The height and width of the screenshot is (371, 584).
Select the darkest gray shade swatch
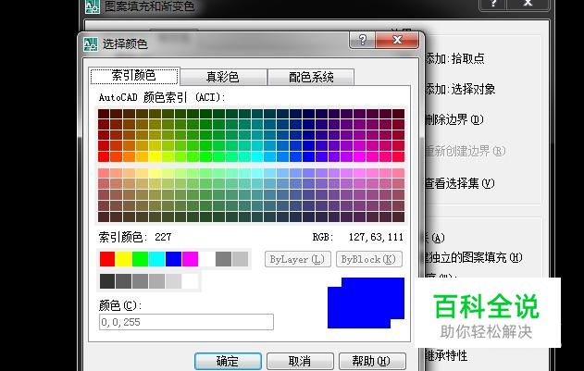pos(107,281)
